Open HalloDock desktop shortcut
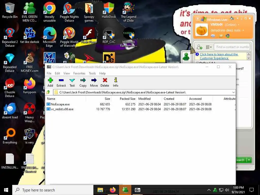 [109, 10]
